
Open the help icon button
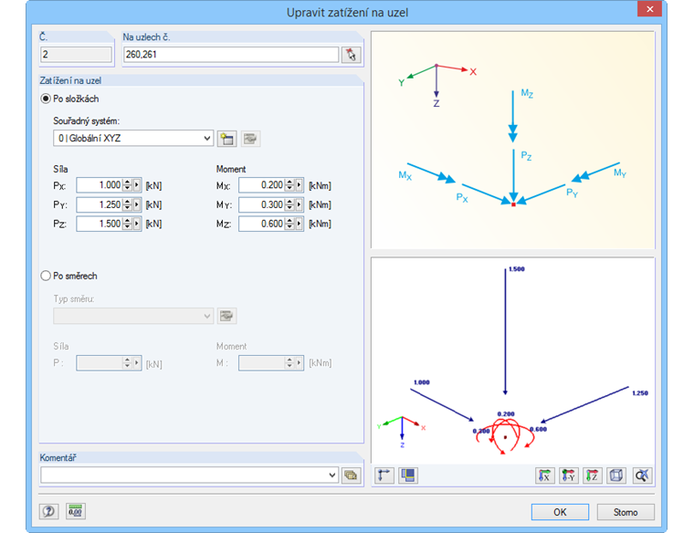[x=48, y=512]
